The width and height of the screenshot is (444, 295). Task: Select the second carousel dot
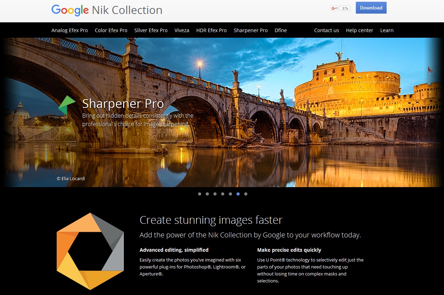[x=207, y=194]
